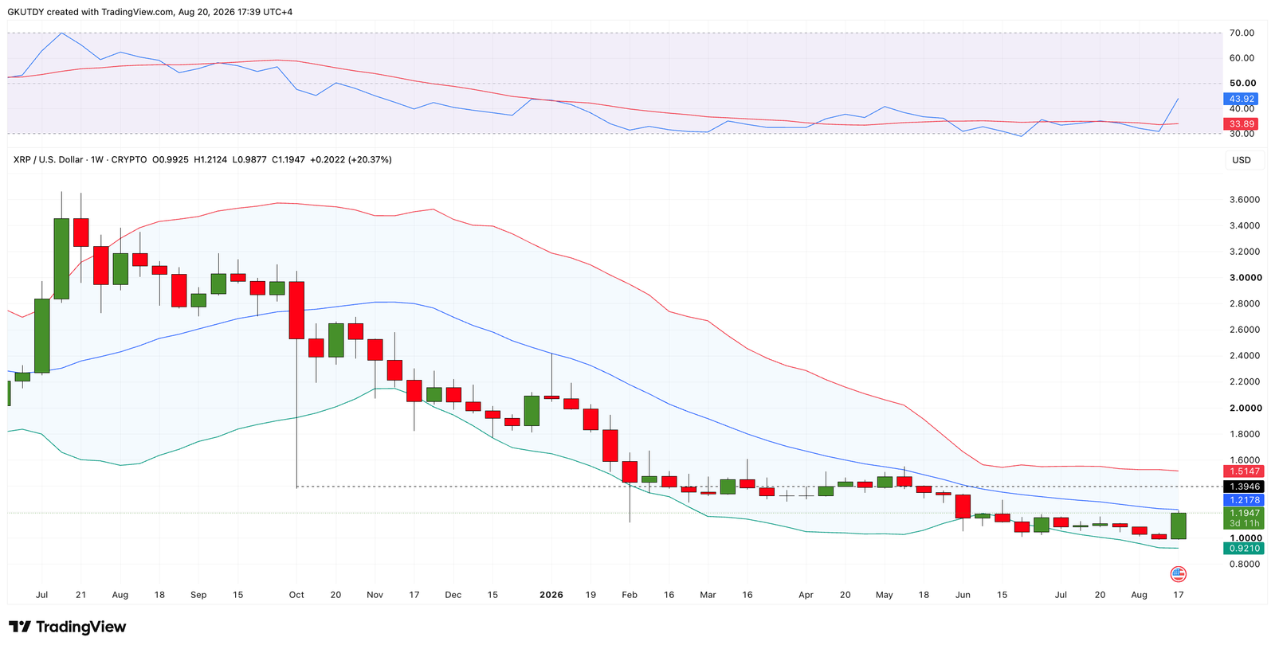The width and height of the screenshot is (1275, 649).
Task: Click the black 1.3946 price line label
Action: click(1245, 487)
